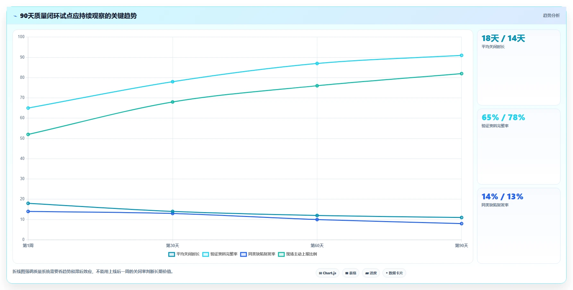The height and width of the screenshot is (290, 573).
Task: Click the 18天 / 14天 stat value
Action: point(503,38)
